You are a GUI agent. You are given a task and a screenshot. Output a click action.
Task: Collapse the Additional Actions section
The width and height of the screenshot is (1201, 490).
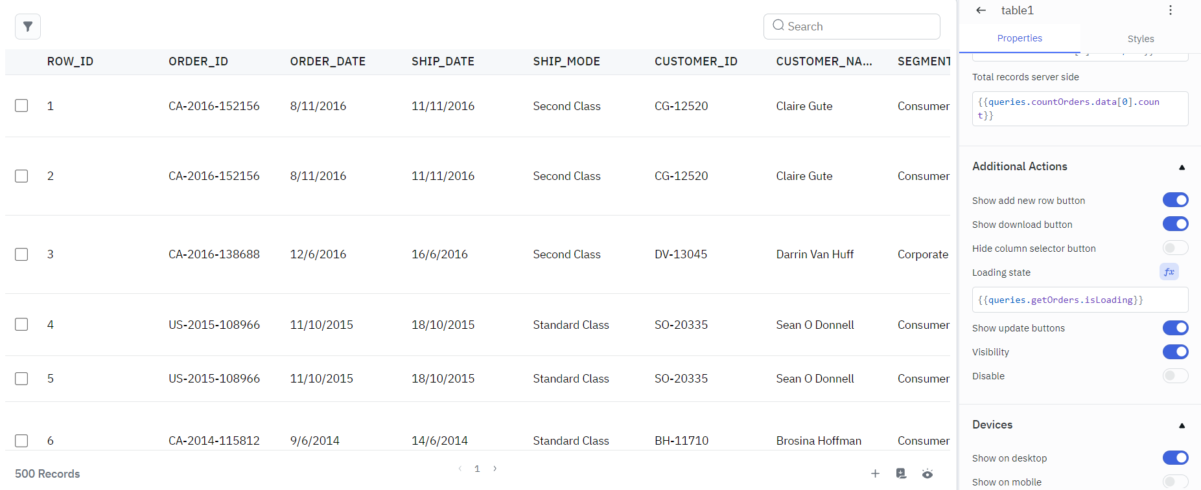[1182, 167]
